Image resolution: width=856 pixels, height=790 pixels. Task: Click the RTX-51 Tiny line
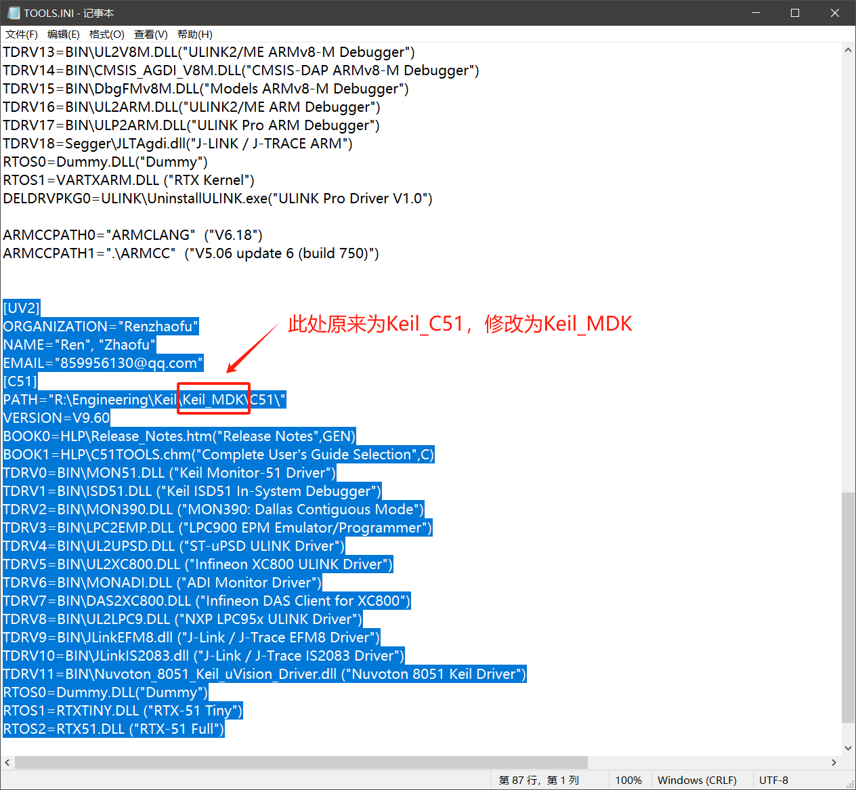click(123, 711)
